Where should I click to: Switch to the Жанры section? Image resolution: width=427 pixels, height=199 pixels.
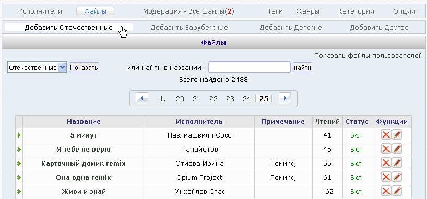pyautogui.click(x=307, y=11)
